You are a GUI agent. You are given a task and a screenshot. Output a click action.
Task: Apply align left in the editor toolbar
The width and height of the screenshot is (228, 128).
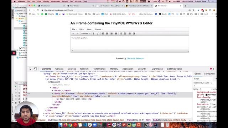point(103,33)
